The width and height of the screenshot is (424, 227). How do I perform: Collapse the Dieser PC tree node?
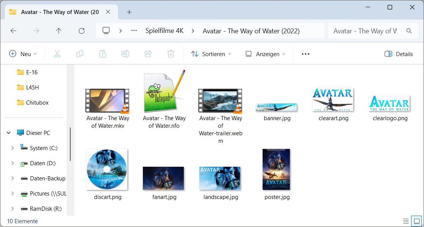pos(9,133)
